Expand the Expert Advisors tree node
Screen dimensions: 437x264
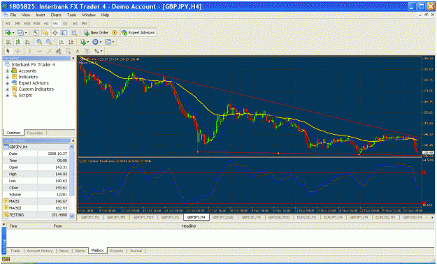(7, 83)
